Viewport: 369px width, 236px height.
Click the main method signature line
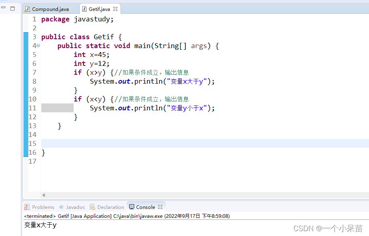pyautogui.click(x=138, y=46)
